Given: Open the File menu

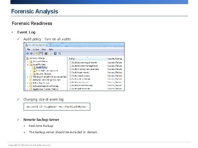Looking at the screenshot, I should 29,49.
